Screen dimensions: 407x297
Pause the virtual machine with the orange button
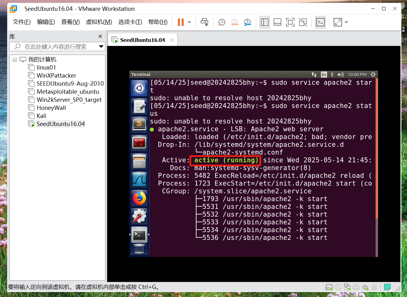point(181,22)
